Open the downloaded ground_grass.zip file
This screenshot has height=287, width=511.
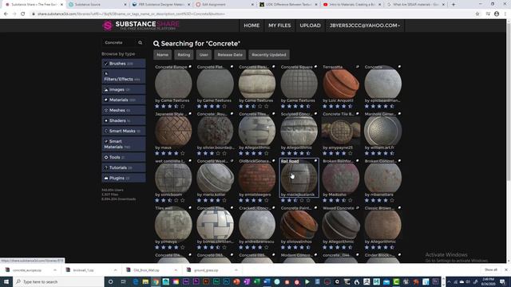[x=206, y=270]
